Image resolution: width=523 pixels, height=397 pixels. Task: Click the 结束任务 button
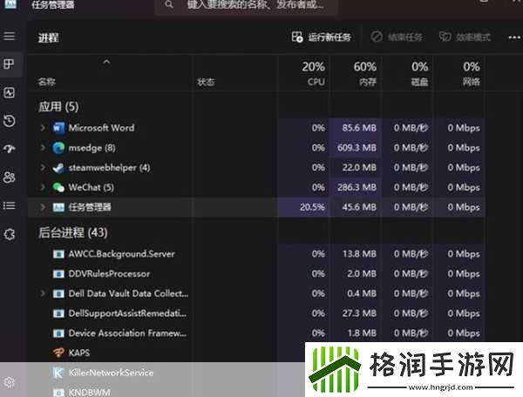[x=397, y=37]
